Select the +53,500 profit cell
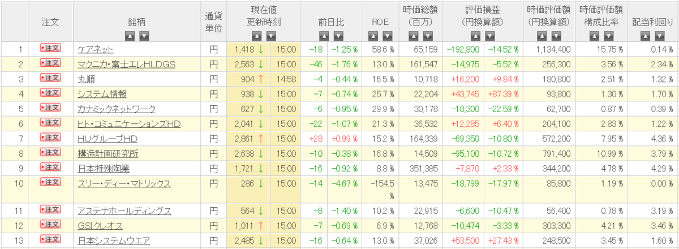 pos(467,241)
